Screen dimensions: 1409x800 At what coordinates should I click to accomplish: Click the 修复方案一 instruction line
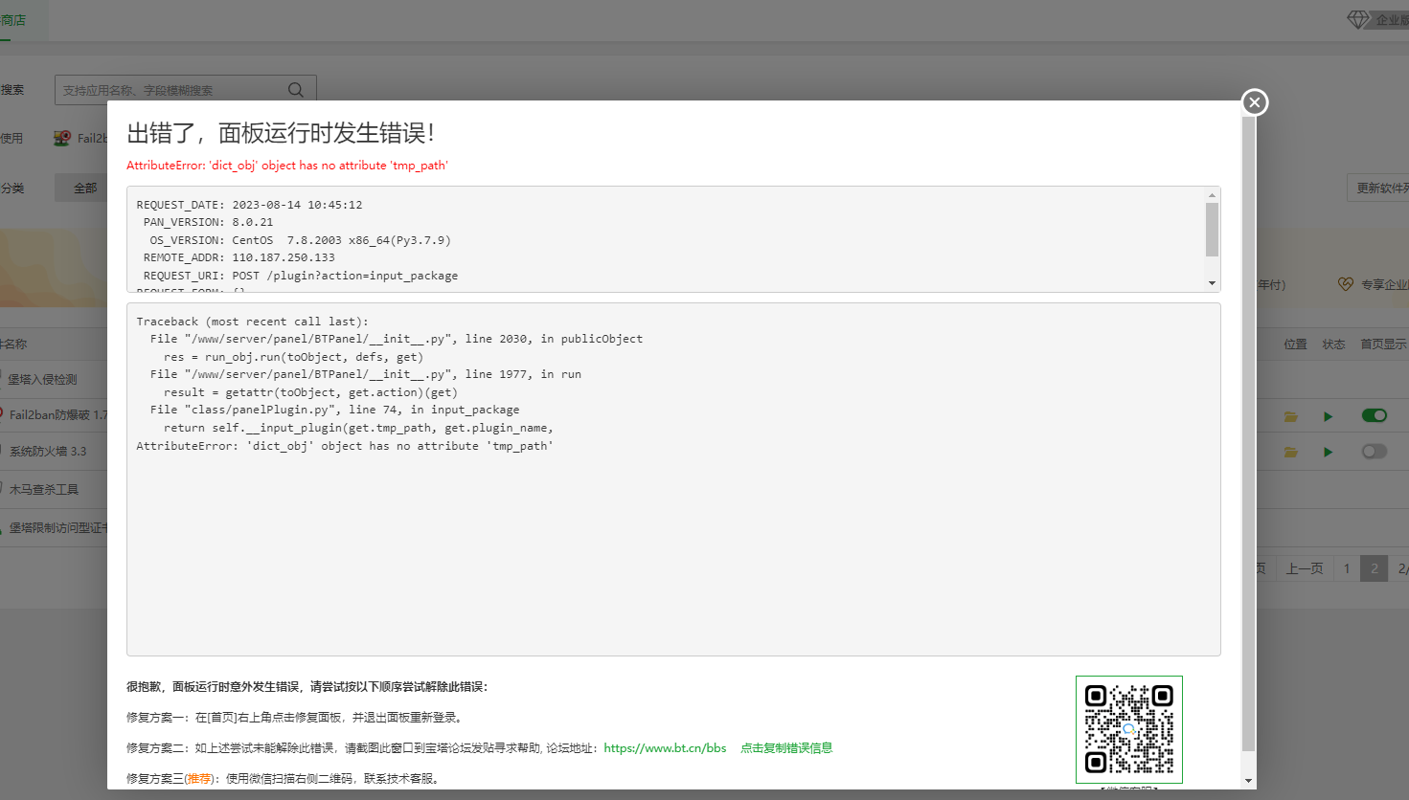pyautogui.click(x=296, y=718)
